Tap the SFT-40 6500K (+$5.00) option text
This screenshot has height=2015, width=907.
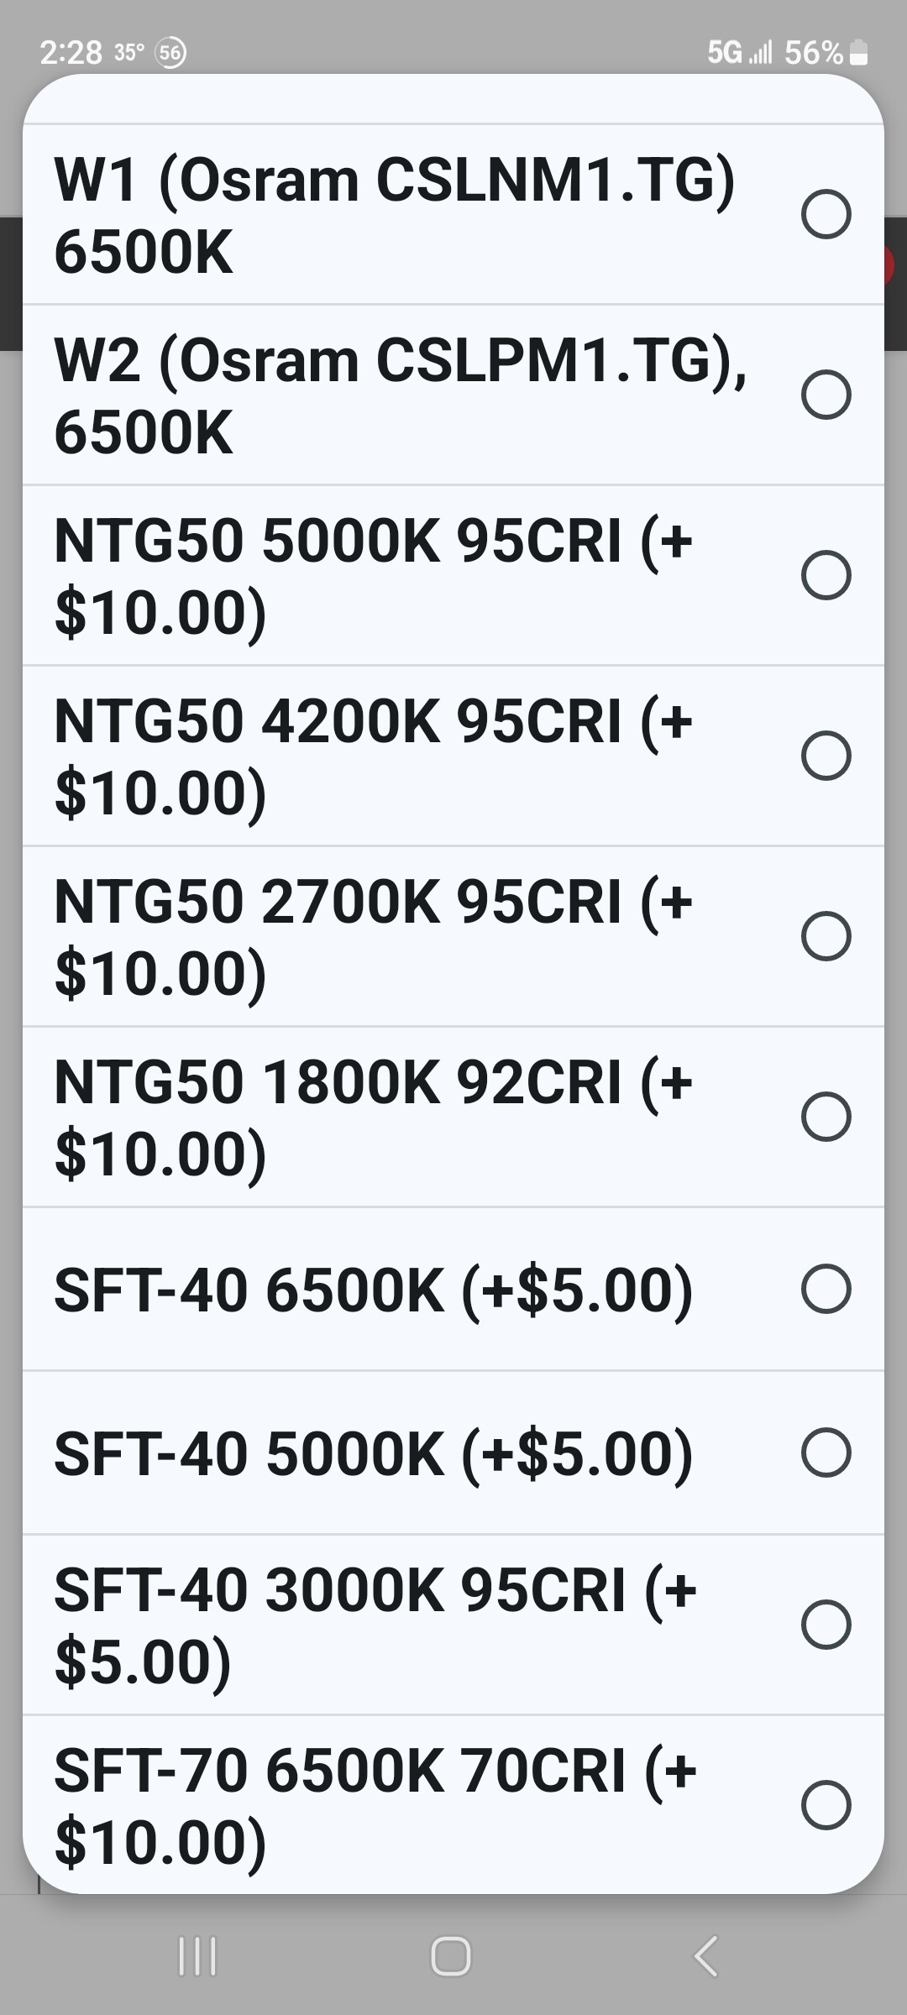click(x=374, y=1290)
